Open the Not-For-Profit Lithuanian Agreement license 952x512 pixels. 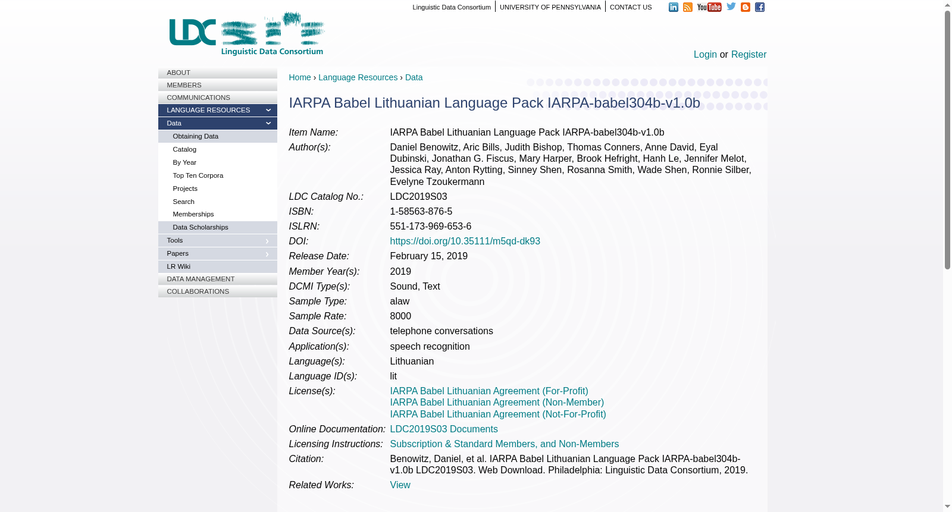coord(498,414)
